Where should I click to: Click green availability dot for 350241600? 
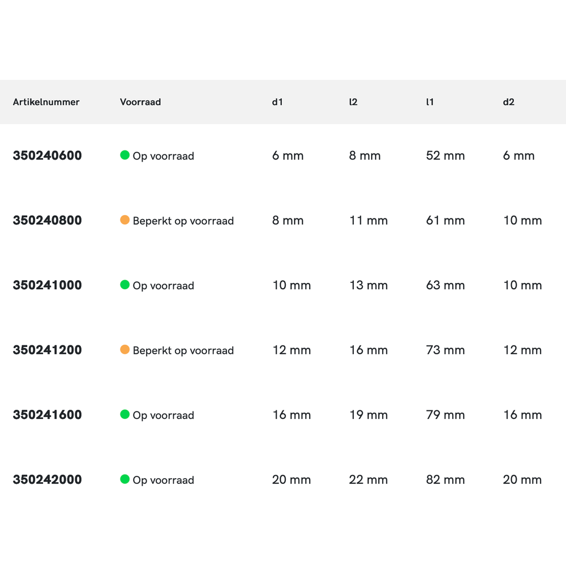(125, 414)
